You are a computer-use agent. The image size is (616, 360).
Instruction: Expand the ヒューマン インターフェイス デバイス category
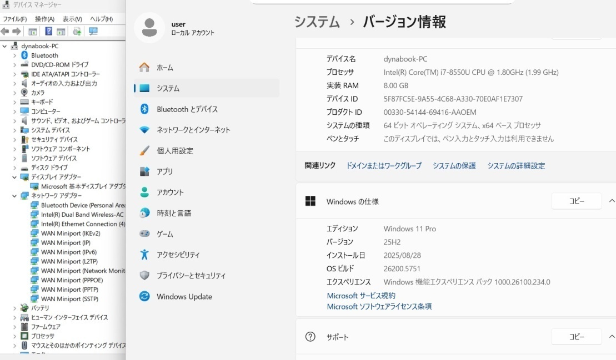point(14,317)
